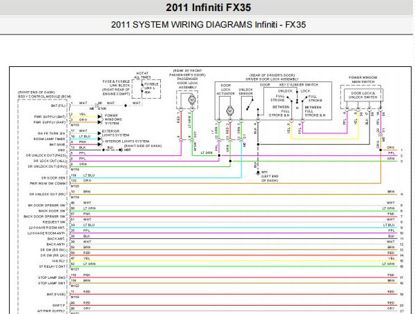415x314 pixels.
Task: Click the "DR LOCK OUT (ALL)" label
Action: tap(50, 161)
